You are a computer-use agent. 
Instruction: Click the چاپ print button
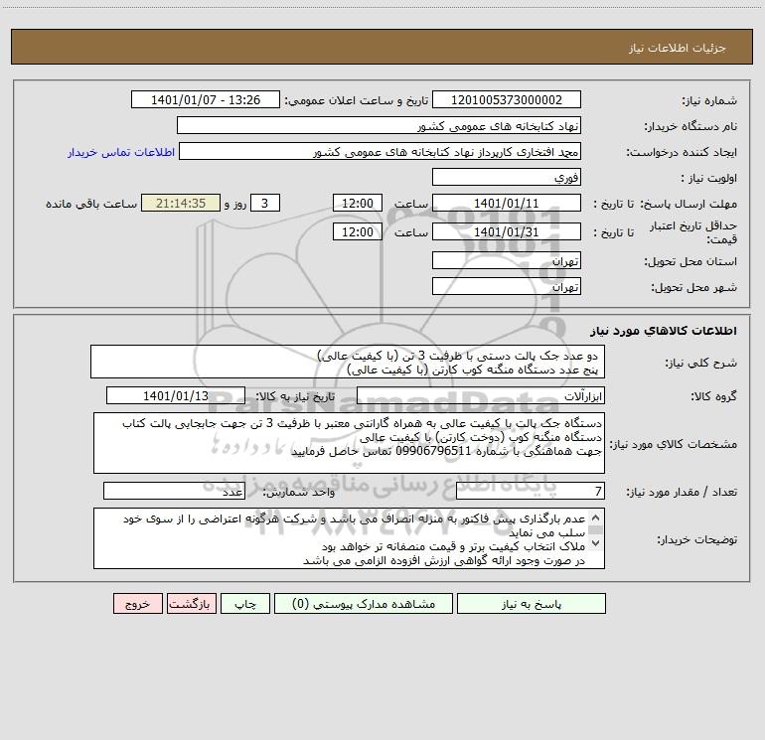point(245,604)
